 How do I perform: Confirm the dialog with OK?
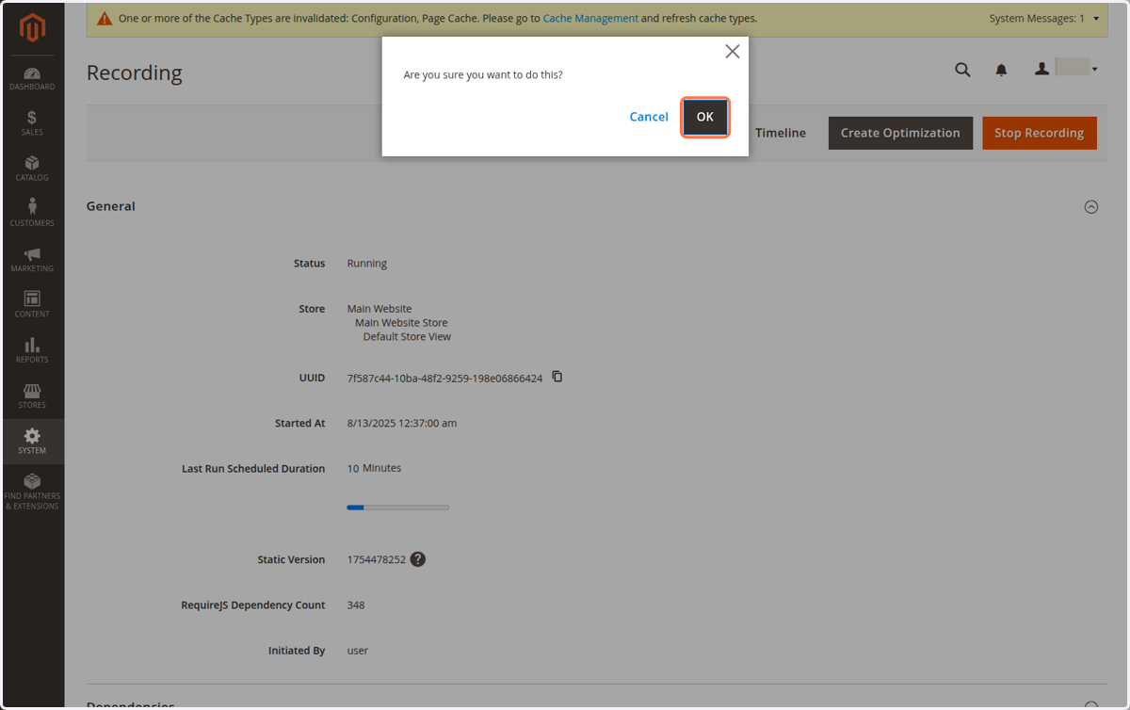click(x=705, y=117)
